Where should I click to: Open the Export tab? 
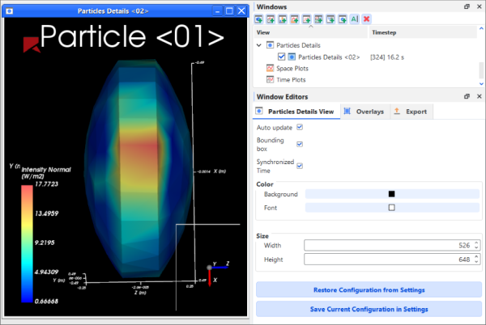pyautogui.click(x=411, y=112)
